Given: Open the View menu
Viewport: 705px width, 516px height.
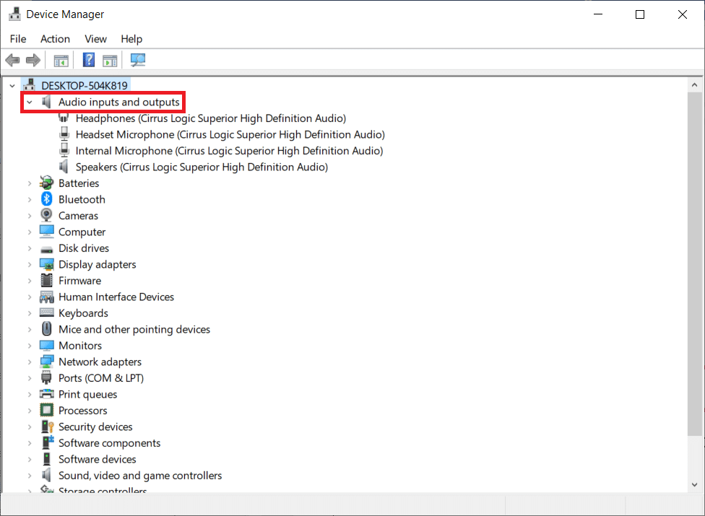Looking at the screenshot, I should [96, 39].
